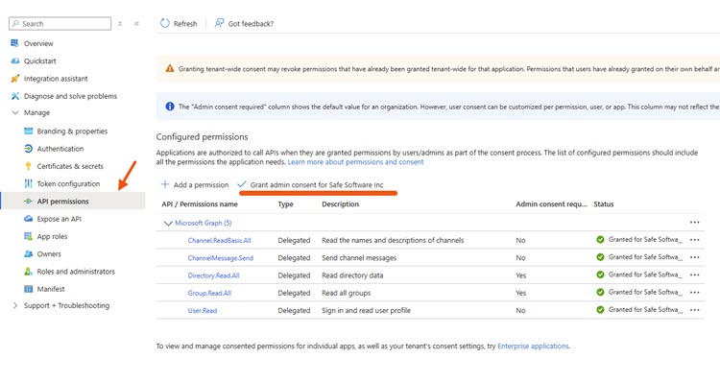Screen dimensions: 720x382
Task: Click granted status checkmark for User.Read
Action: (600, 309)
